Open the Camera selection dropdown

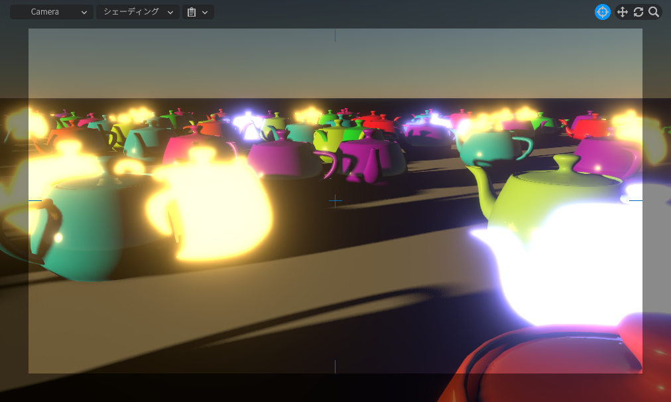click(x=52, y=12)
